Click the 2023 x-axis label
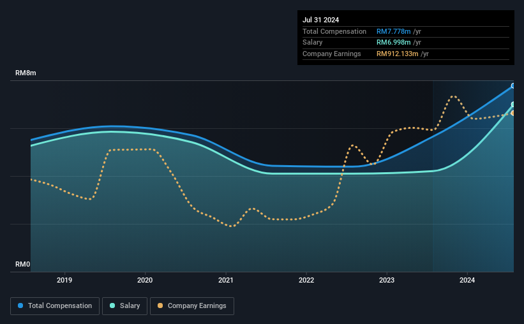Image resolution: width=524 pixels, height=324 pixels. [x=387, y=280]
